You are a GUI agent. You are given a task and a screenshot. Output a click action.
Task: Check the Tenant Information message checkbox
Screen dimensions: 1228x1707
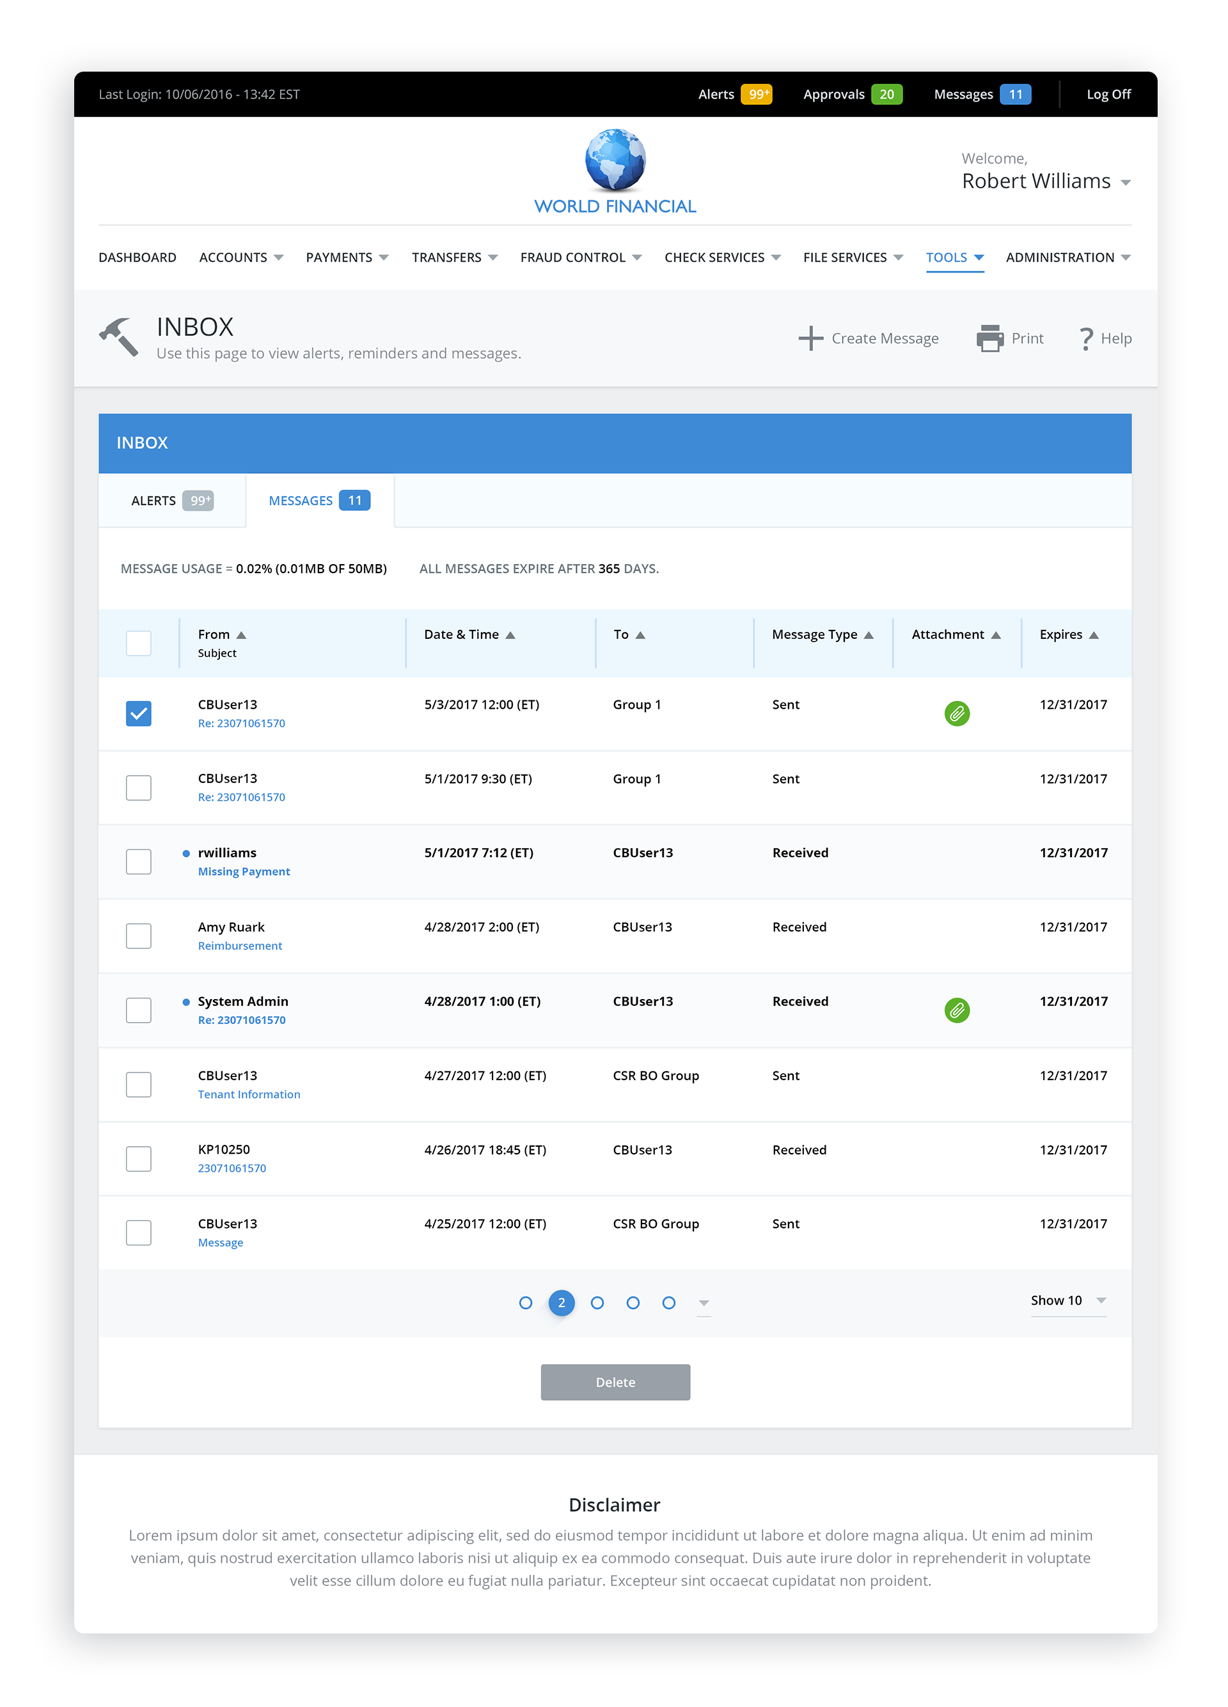138,1084
